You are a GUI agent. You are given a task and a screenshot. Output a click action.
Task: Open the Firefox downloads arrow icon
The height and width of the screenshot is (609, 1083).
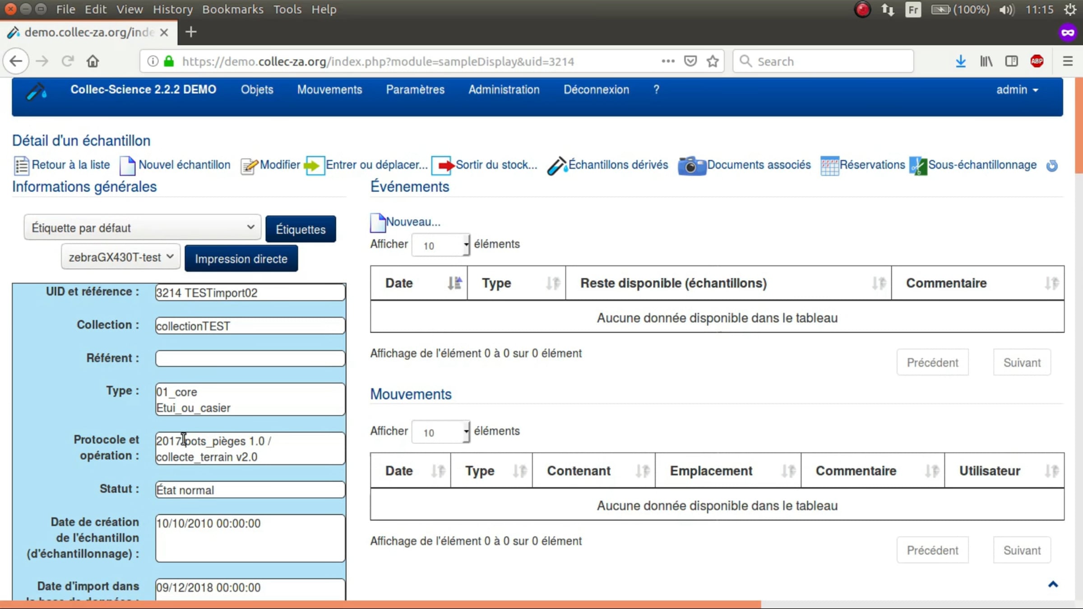coord(961,61)
